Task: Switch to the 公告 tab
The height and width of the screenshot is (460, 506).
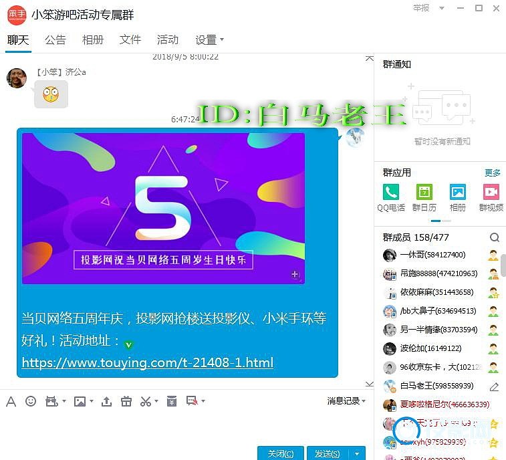Action: (55, 40)
